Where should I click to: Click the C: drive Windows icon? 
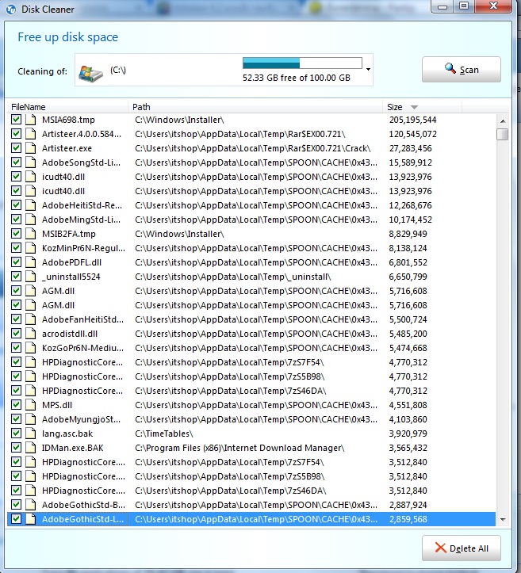(x=91, y=74)
